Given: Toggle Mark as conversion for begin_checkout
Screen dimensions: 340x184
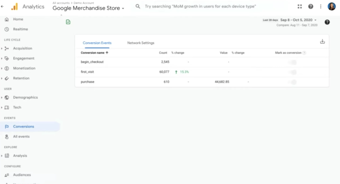Looking at the screenshot, I should click(293, 62).
